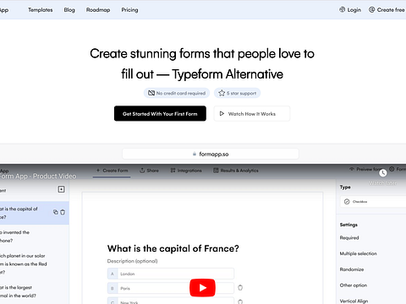406x304 pixels.
Task: Click the Preview form eye icon
Action: point(352,169)
